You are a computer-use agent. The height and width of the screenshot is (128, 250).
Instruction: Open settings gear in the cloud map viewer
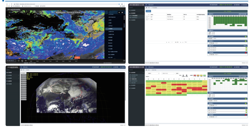[119, 12]
